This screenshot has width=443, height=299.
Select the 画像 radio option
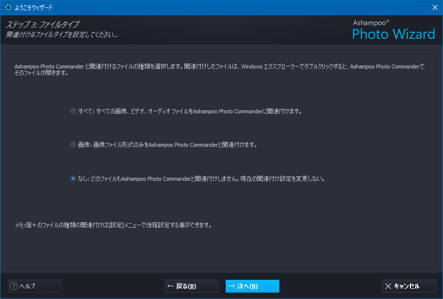click(73, 145)
